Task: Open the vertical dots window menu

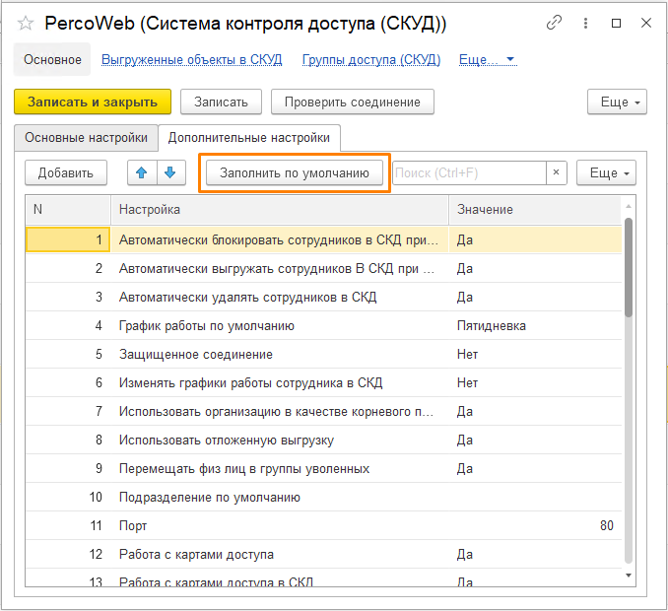Action: click(x=588, y=23)
